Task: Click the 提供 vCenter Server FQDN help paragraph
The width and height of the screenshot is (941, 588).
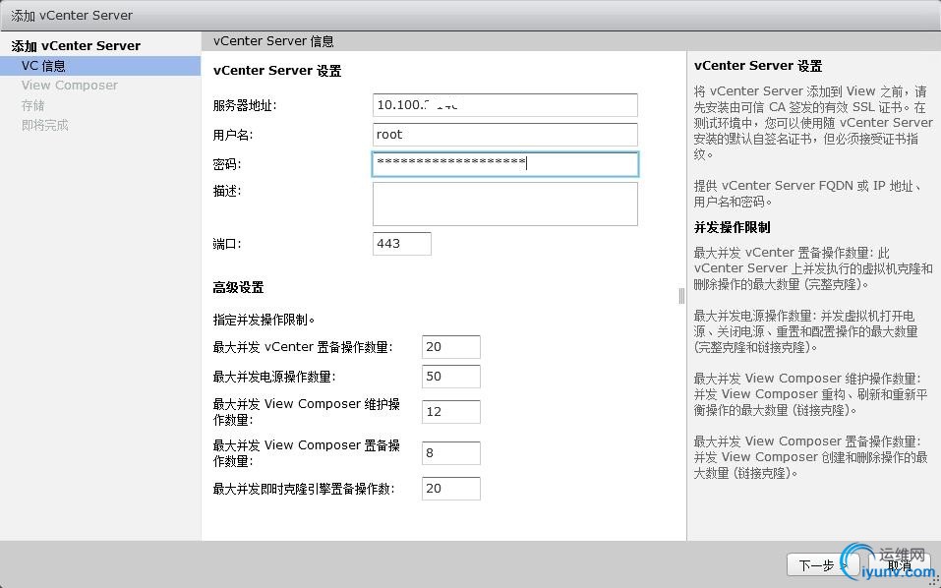Action: coord(808,193)
